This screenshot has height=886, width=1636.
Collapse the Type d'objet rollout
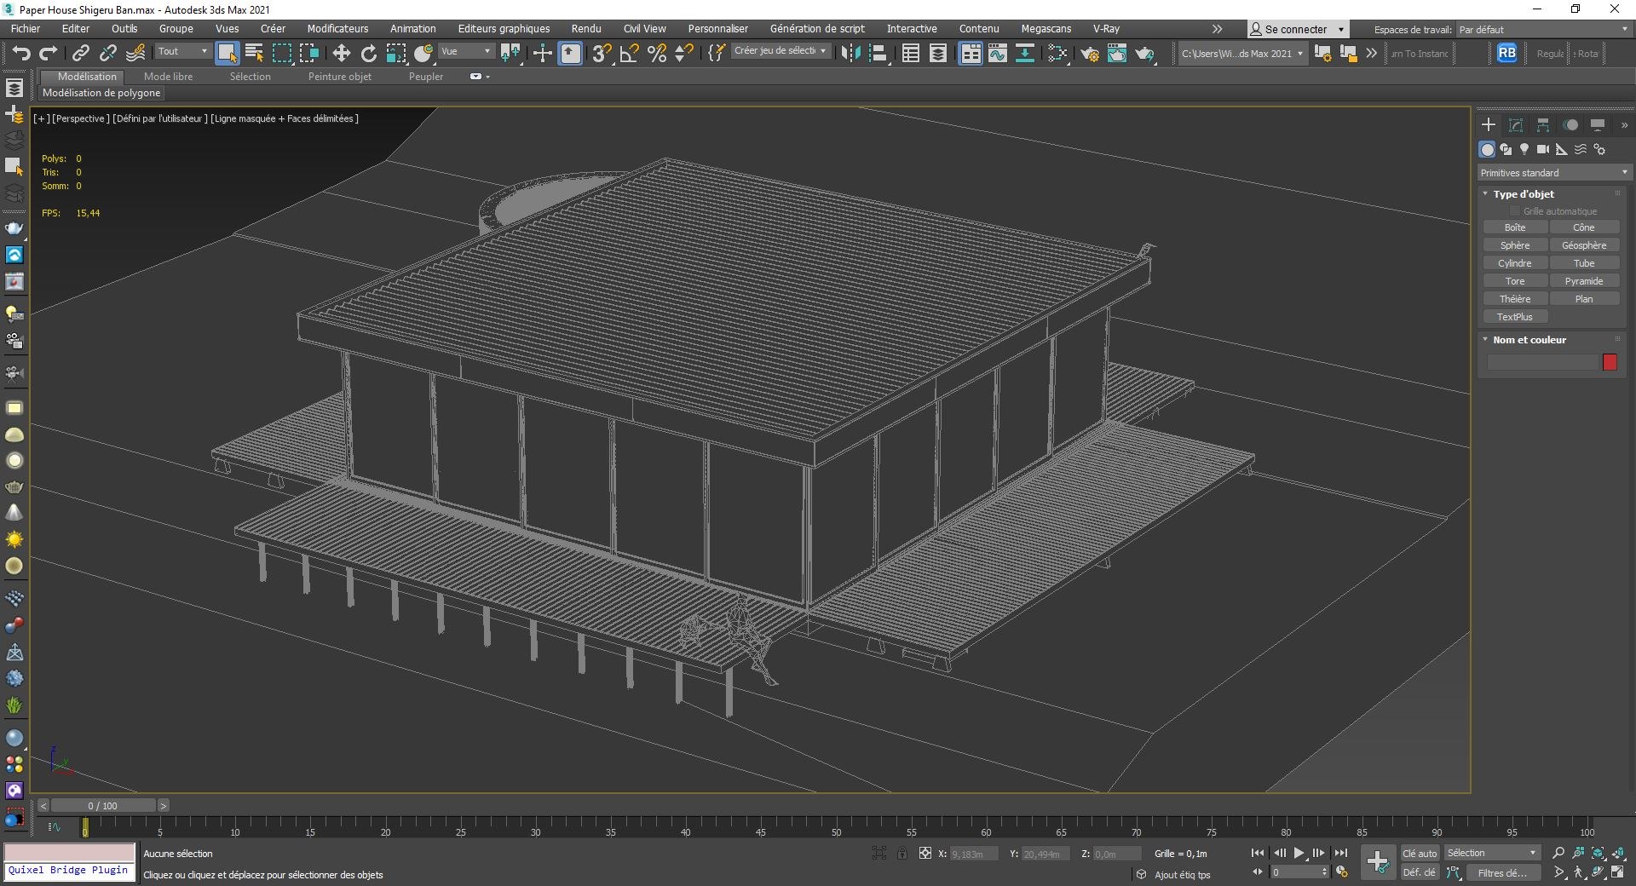point(1485,194)
